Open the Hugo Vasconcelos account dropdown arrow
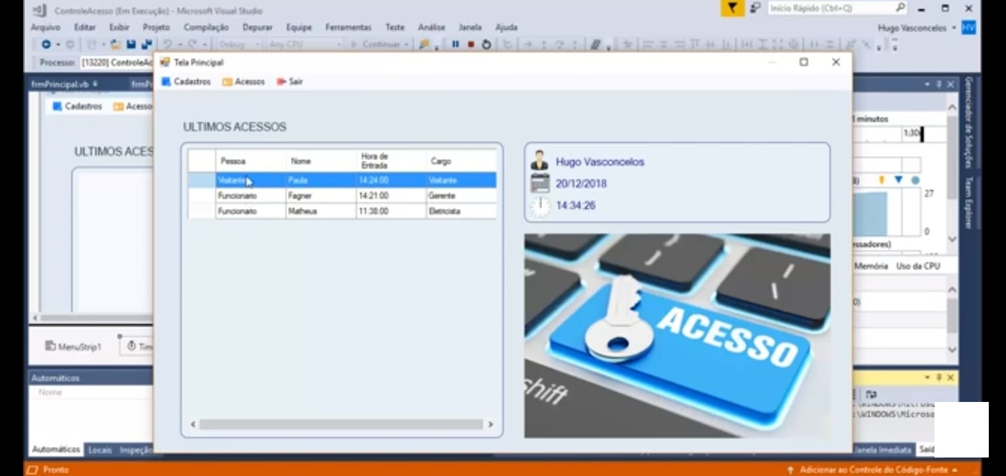 pos(954,28)
